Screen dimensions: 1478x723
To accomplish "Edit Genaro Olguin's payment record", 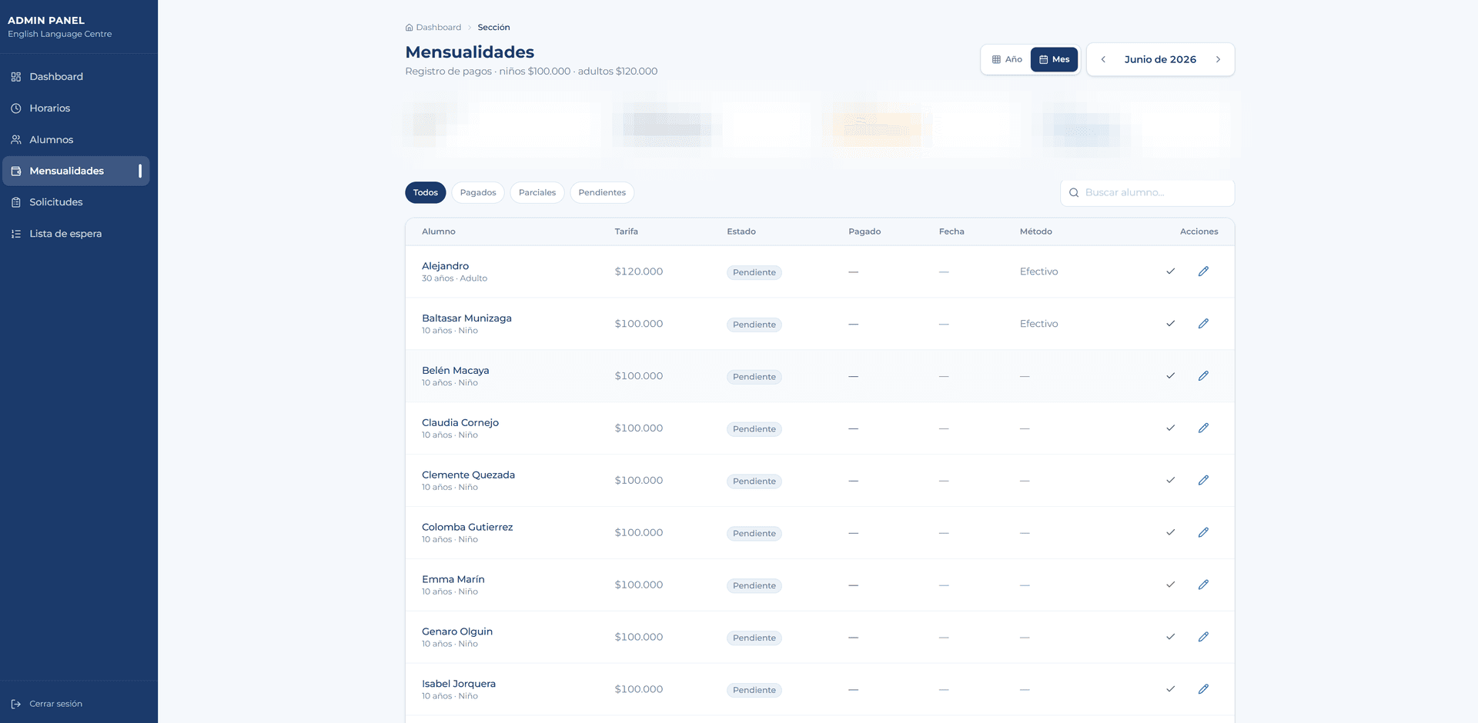I will [x=1203, y=637].
